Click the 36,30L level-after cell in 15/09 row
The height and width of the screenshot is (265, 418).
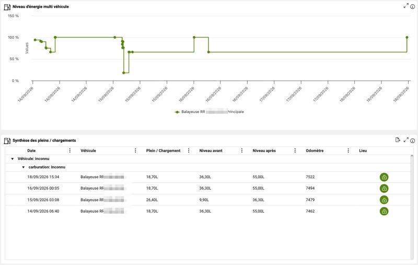(259, 200)
